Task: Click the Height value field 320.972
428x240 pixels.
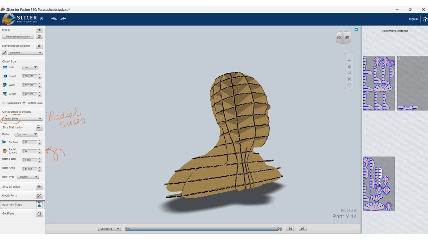Action: tap(30, 76)
